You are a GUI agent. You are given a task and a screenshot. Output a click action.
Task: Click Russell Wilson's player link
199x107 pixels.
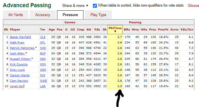(20, 59)
